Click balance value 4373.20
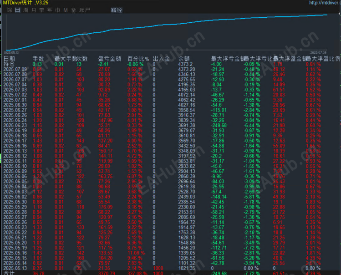Screen dimensions: 341x275 [x=187, y=69]
